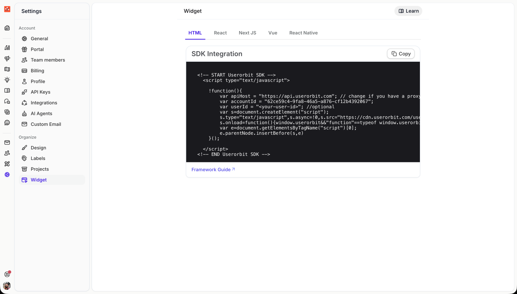The width and height of the screenshot is (517, 294).
Task: Switch to the React Native tab
Action: 304,33
